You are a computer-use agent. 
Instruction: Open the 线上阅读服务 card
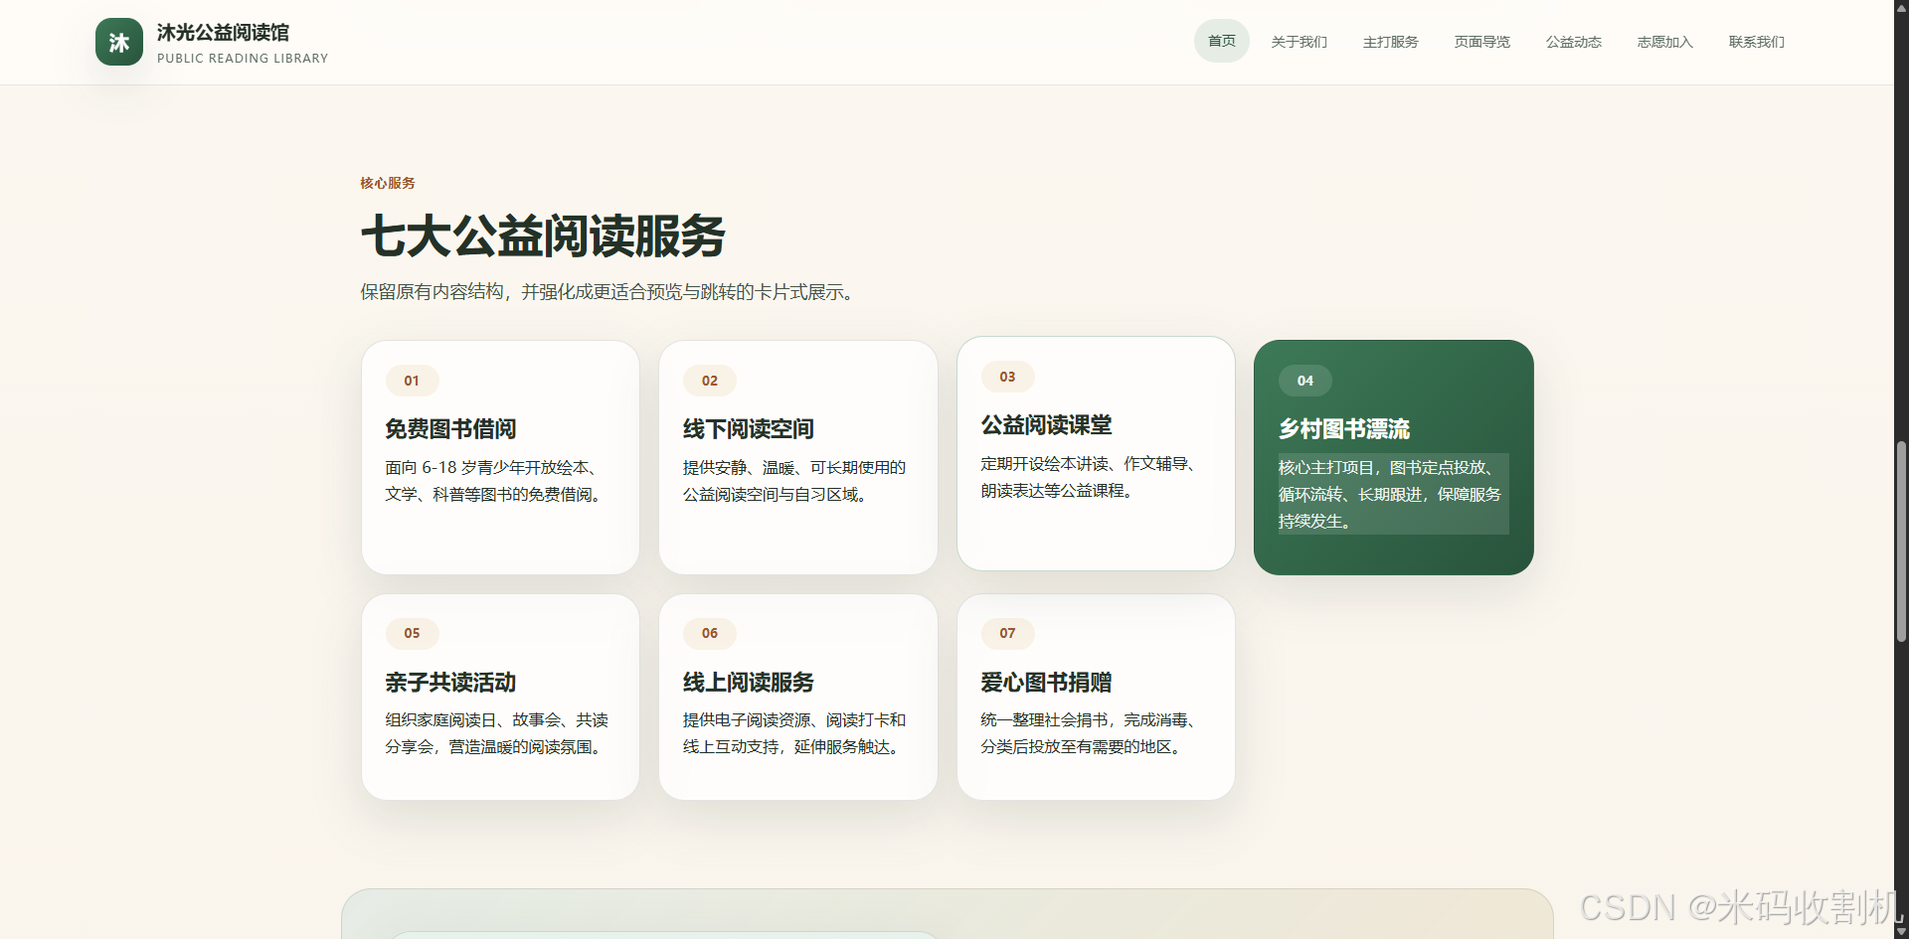click(798, 697)
